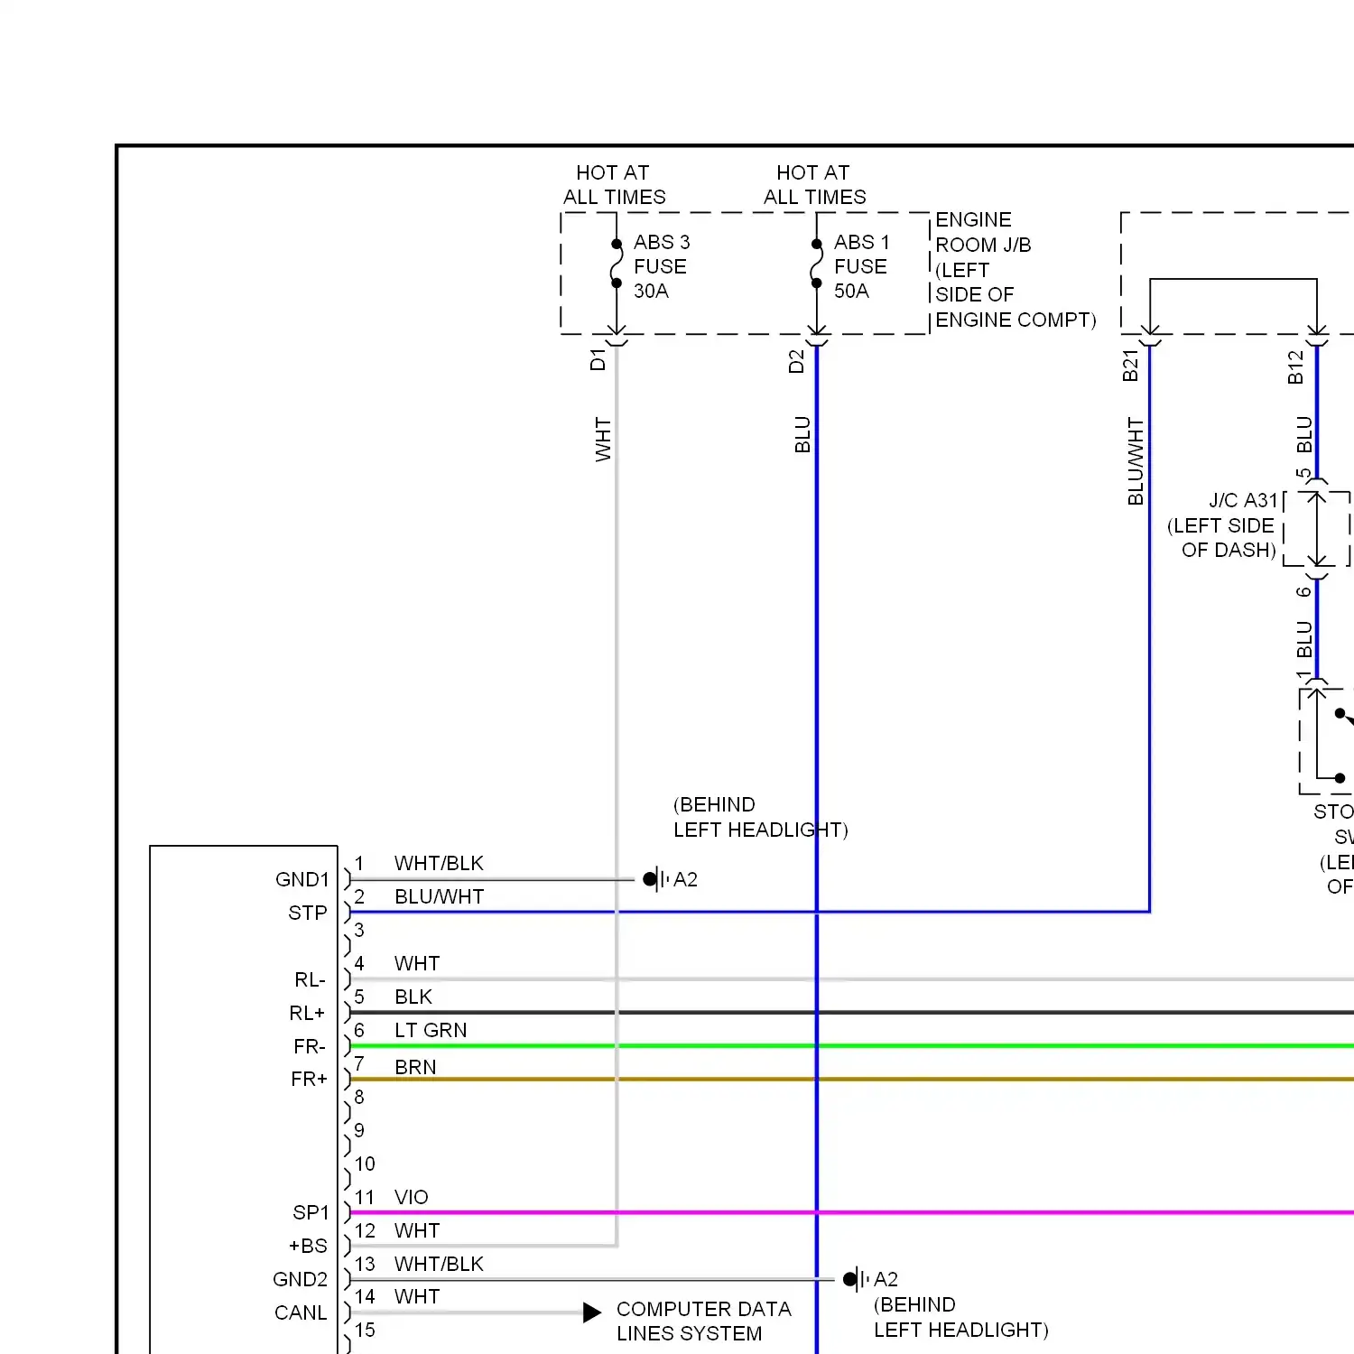Image resolution: width=1354 pixels, height=1354 pixels.
Task: Select the BRN wire color label
Action: [415, 1067]
